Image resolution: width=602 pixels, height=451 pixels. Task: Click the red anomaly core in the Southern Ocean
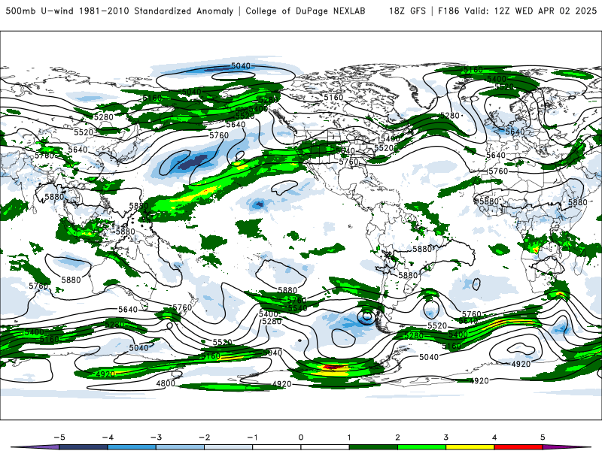[x=333, y=367]
